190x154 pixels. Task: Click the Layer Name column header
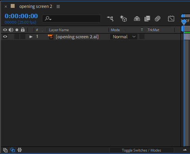click(x=59, y=30)
